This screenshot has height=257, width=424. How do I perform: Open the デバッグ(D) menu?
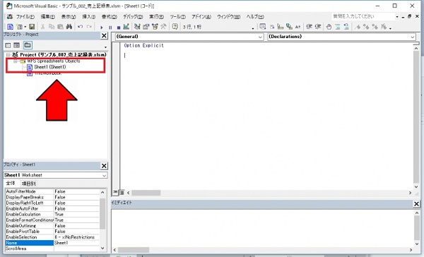pos(133,16)
